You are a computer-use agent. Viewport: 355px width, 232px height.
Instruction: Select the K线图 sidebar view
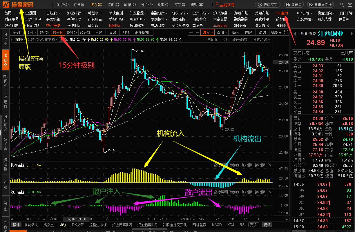(x=6, y=60)
